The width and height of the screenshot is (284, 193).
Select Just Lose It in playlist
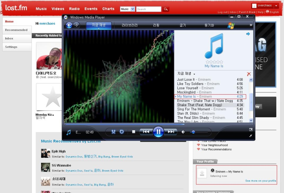(x=210, y=80)
